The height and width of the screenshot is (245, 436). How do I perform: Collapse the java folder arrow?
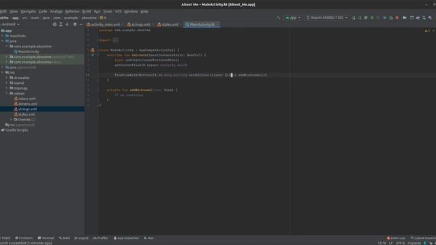pyautogui.click(x=3, y=41)
